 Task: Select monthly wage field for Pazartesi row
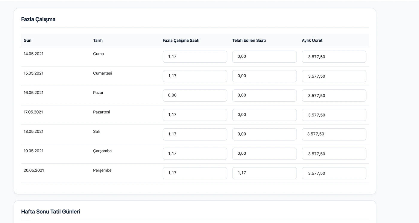[x=334, y=115]
